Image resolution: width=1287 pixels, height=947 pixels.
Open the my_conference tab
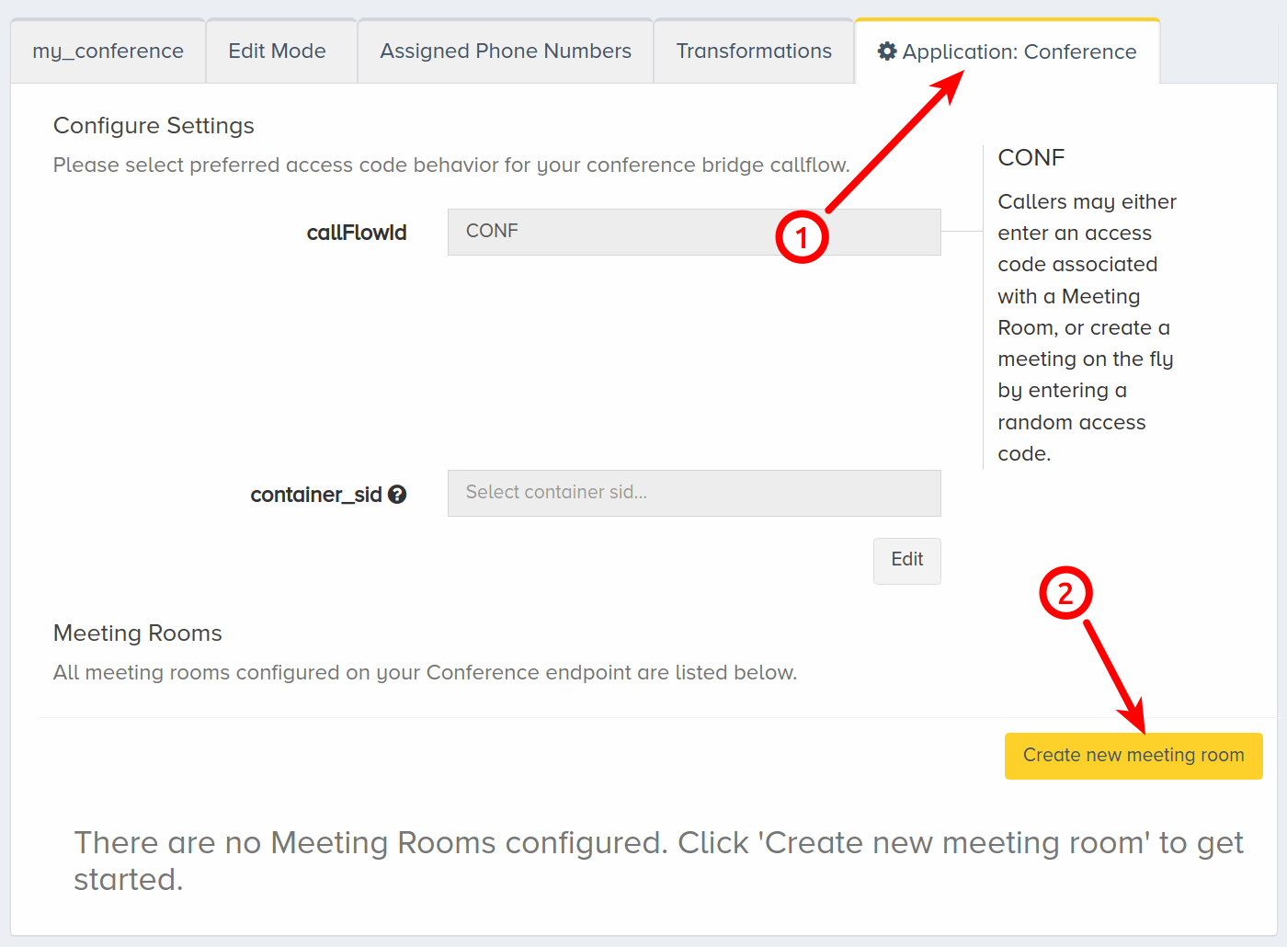108,51
